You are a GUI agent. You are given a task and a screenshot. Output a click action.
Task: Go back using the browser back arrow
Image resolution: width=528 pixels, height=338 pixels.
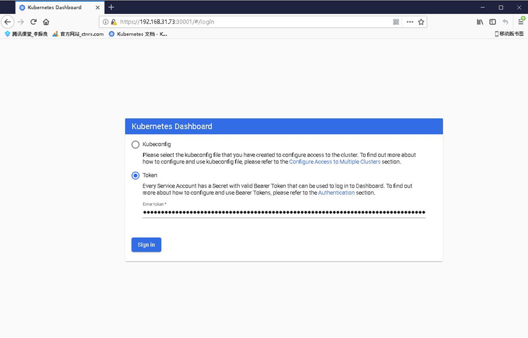click(x=7, y=22)
